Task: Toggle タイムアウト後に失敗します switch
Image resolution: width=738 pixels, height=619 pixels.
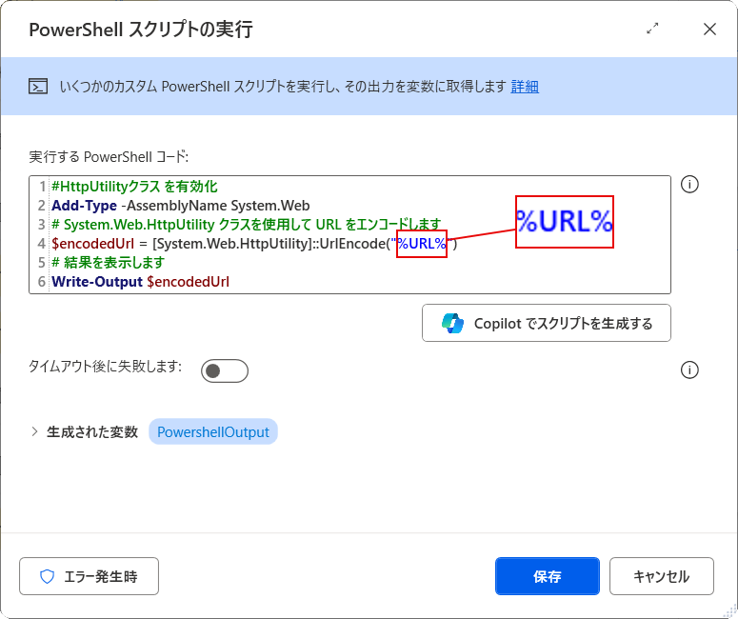Action: point(225,371)
